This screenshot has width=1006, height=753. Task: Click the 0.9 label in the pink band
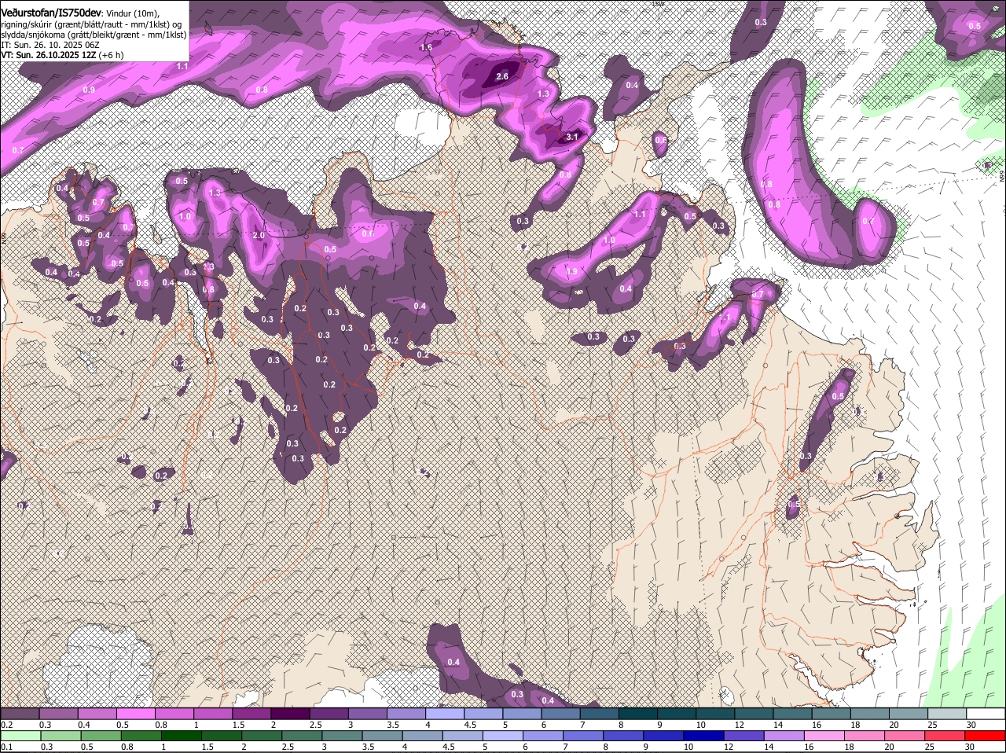89,90
